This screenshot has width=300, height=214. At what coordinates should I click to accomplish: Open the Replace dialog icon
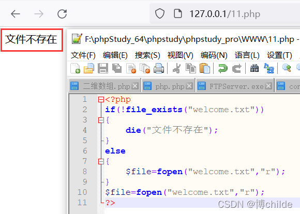(269, 68)
